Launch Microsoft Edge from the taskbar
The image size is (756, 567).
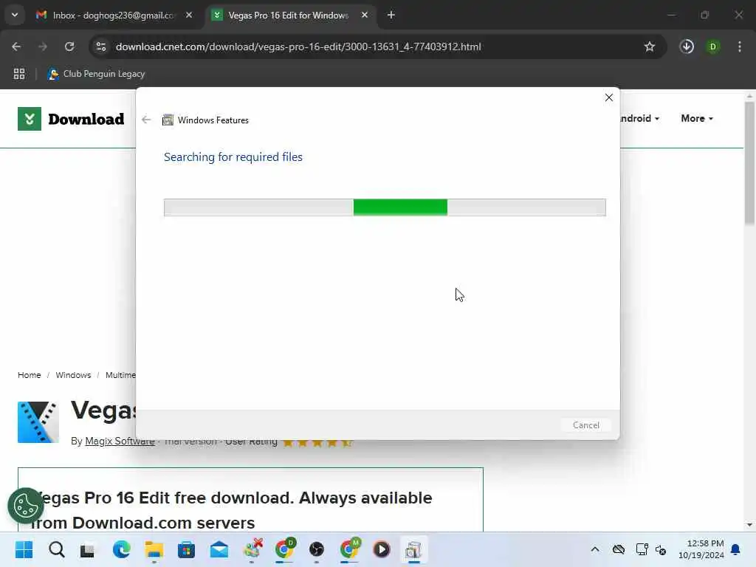[x=121, y=549]
